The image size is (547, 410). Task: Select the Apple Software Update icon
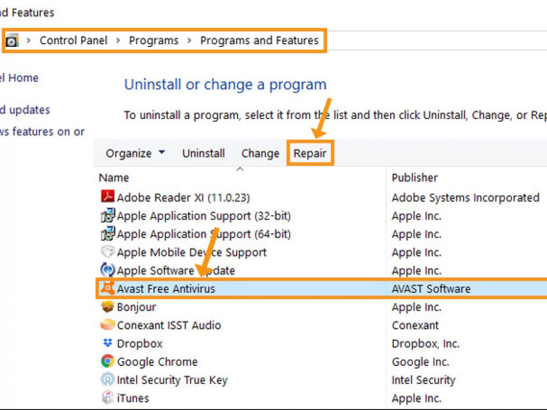click(x=107, y=270)
